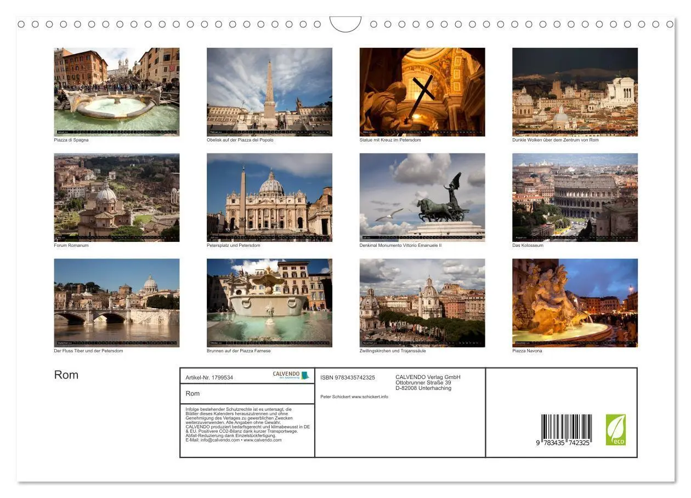Open the Piazza del Popolo obelisk photo
Screen dimensions: 691x498
click(269, 92)
